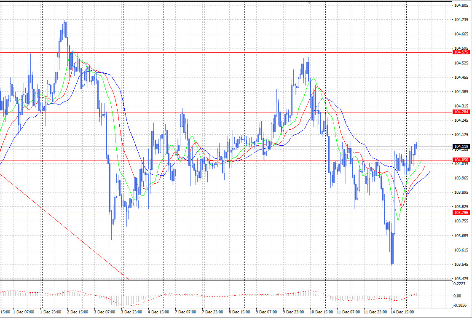Click the 103.965 price scale value
The height and width of the screenshot is (318, 472).
click(x=461, y=178)
